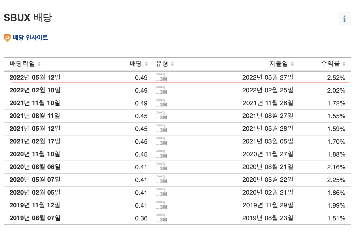Click 3M type icon in 2022년 02월 10일 row
Screen dimensions: 356x230
coord(161,90)
